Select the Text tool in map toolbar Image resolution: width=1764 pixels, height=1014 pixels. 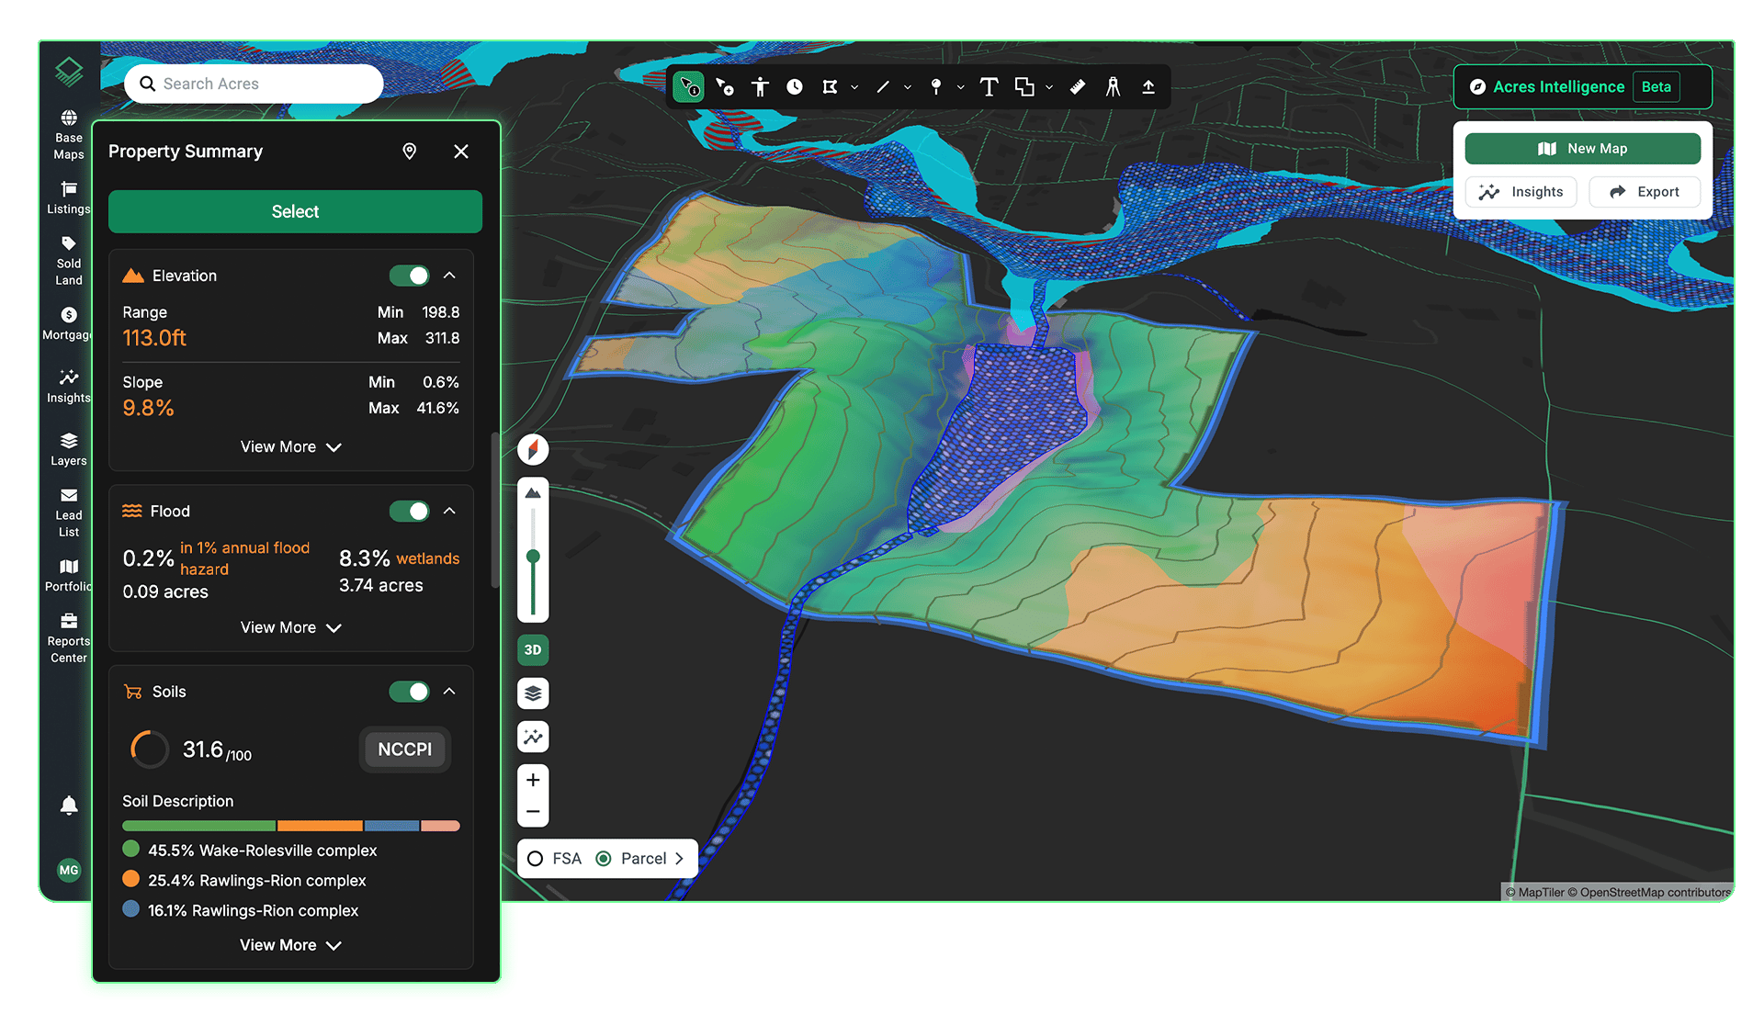coord(989,87)
